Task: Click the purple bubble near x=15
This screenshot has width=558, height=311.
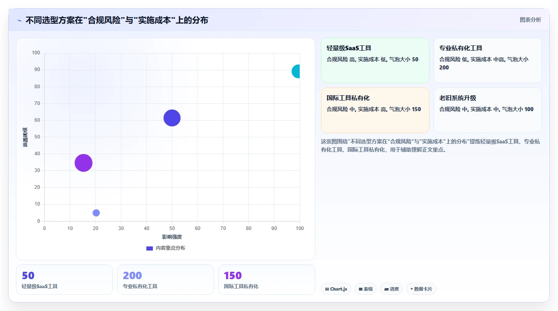Action: (x=84, y=163)
